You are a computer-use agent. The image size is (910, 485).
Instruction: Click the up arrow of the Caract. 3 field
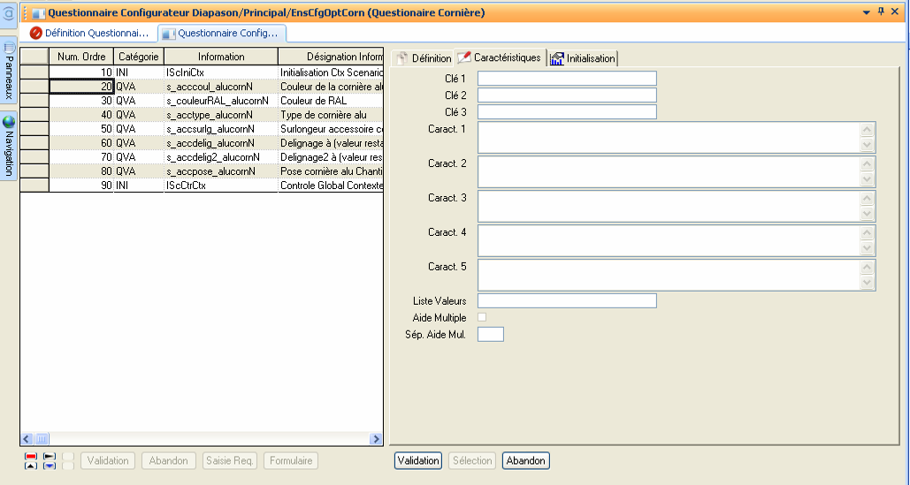[867, 198]
